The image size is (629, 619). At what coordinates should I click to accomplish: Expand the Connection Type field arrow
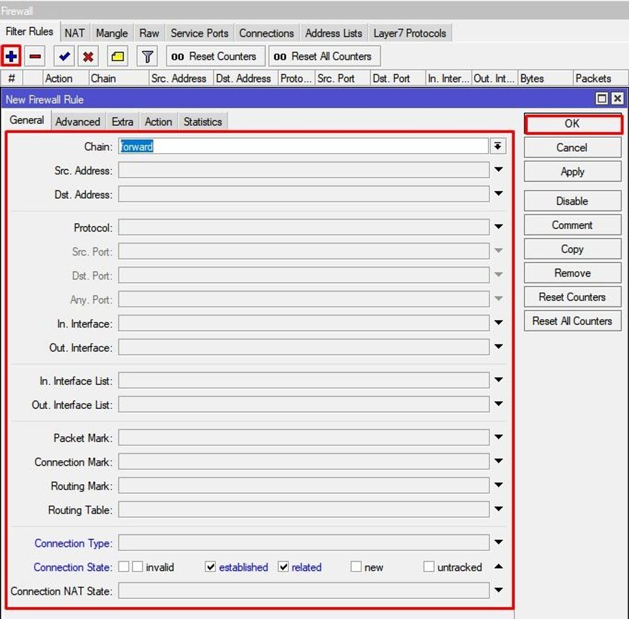[x=498, y=542]
